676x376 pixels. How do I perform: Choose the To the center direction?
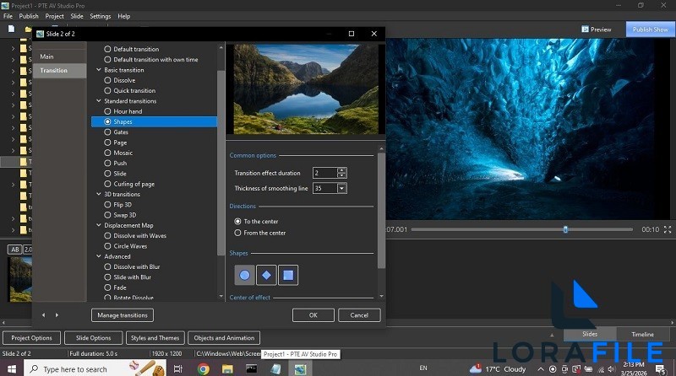pyautogui.click(x=256, y=221)
